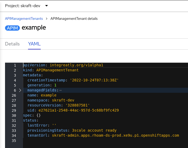Screen dimensions: 188x148
Task: Click line number 26 in the gutter
Action: coord(14,95)
